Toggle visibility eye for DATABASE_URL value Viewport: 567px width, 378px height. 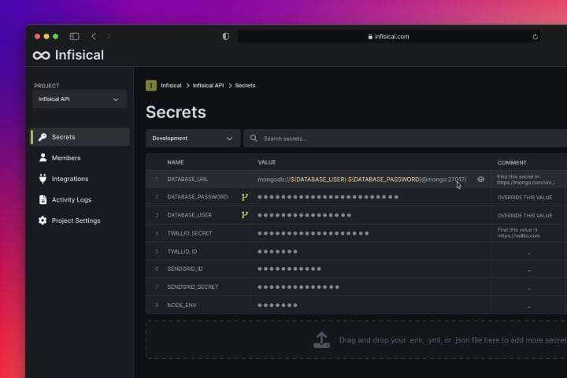[x=480, y=180]
